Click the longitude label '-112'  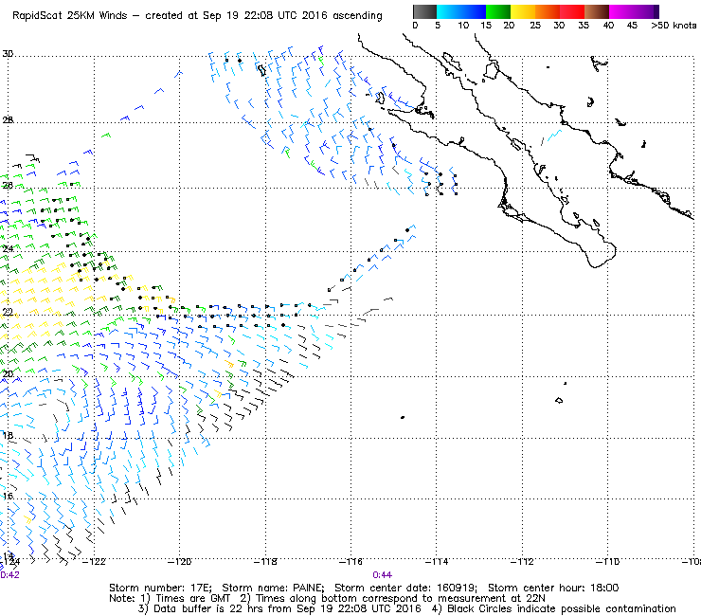(522, 562)
